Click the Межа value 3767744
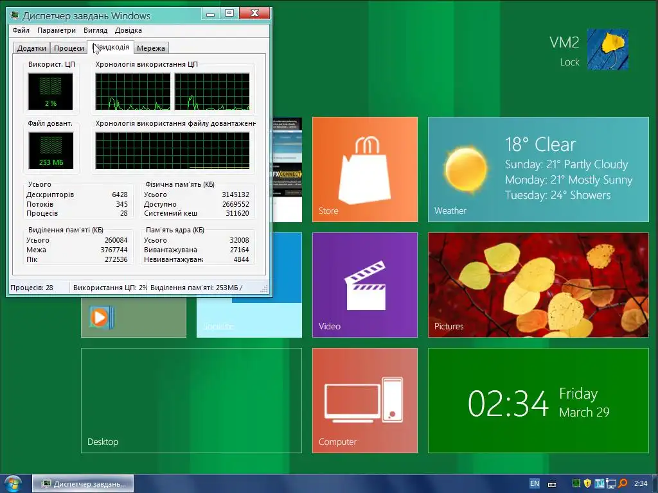 114,250
